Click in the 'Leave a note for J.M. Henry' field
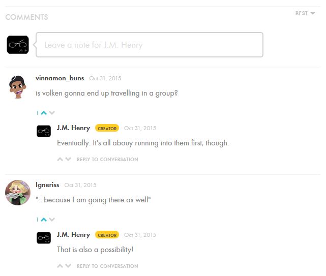Screen dimensions: 326x276 tap(150, 45)
